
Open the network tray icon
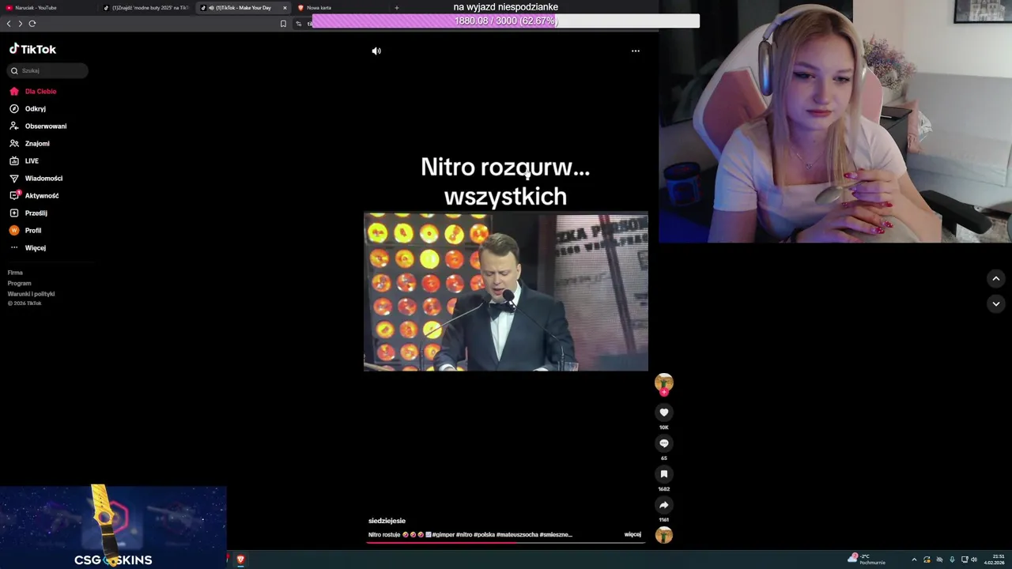tap(965, 560)
